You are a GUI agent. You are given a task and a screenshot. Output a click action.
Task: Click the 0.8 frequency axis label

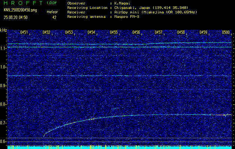3,104
